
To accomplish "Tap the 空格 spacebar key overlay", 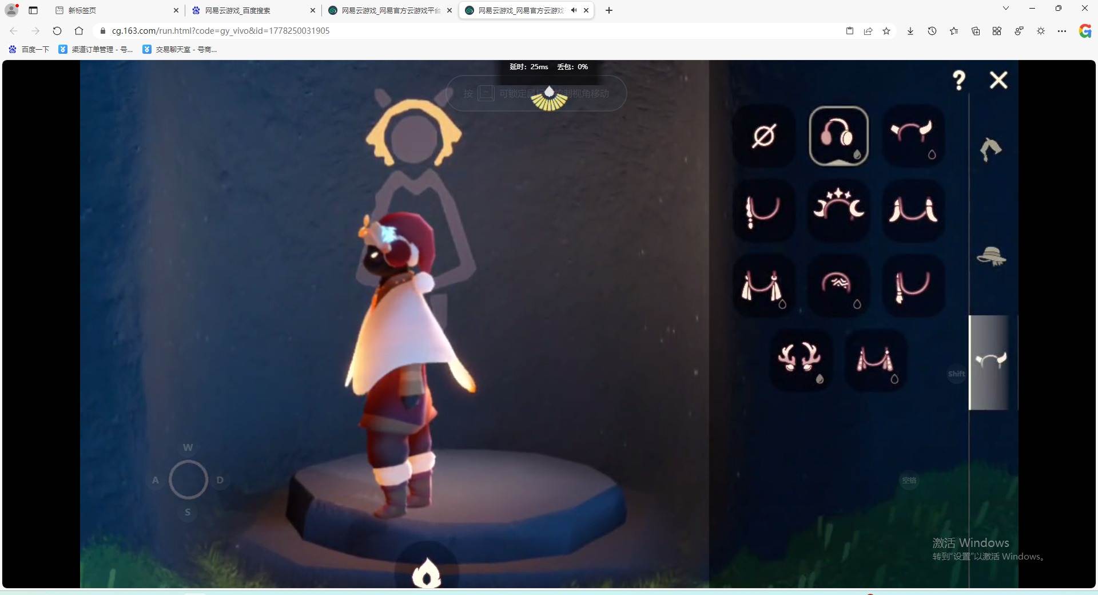I will coord(909,481).
